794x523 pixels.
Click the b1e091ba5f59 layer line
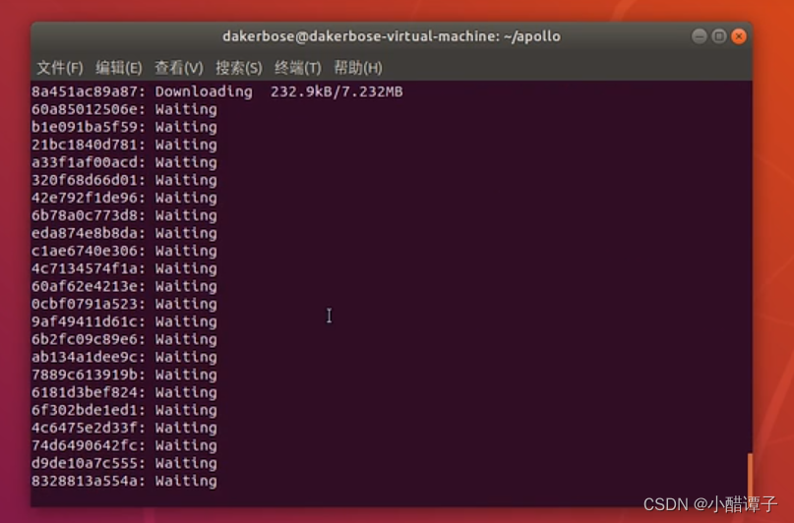pos(124,127)
